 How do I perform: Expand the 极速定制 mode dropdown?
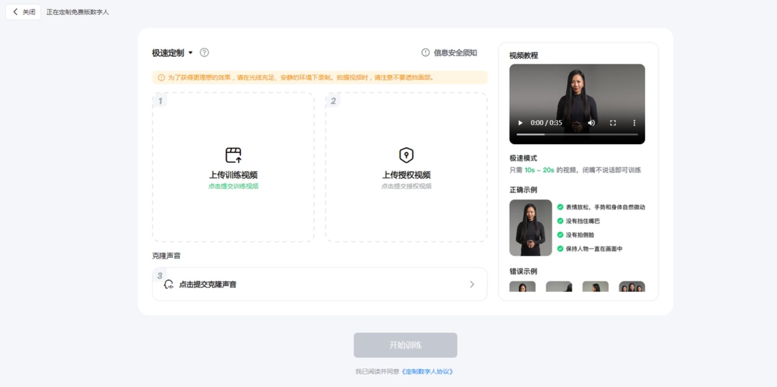coord(191,53)
